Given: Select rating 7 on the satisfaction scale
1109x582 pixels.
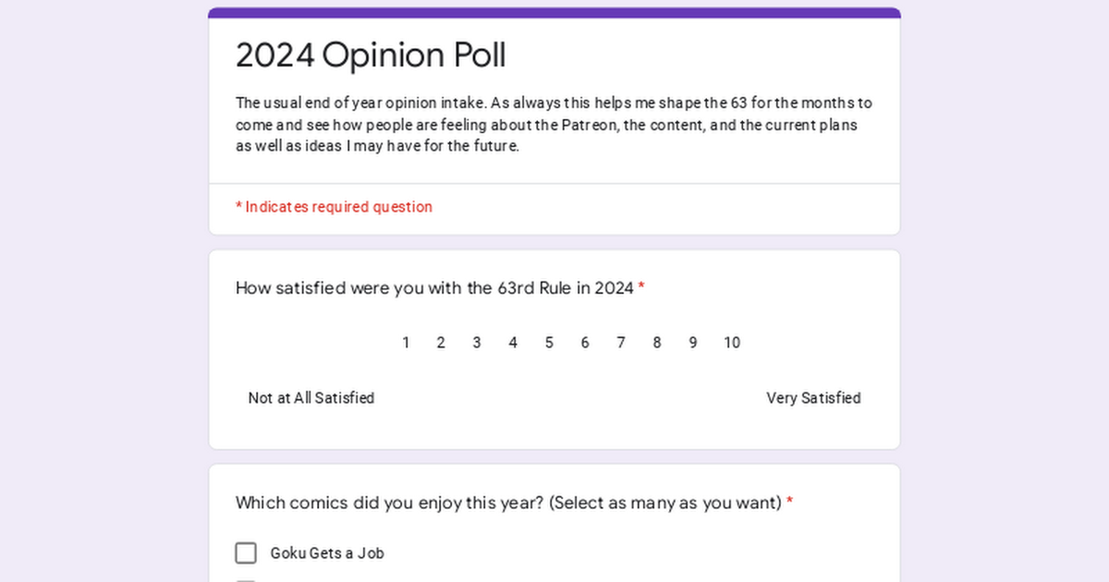Looking at the screenshot, I should click(621, 343).
